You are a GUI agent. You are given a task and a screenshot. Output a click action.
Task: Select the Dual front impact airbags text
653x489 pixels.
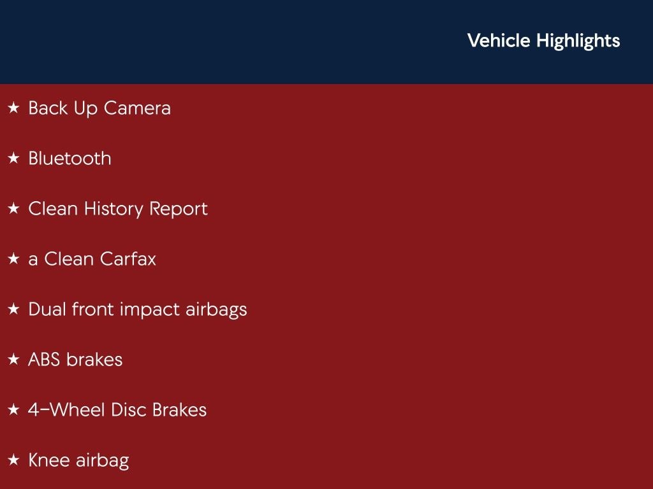[x=138, y=309]
